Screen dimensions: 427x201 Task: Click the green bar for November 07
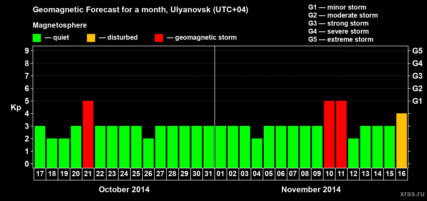click(x=293, y=147)
